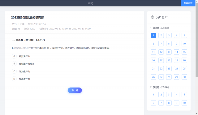Click the clock icon beside the timer
This screenshot has height=115, width=198.
[153, 17]
